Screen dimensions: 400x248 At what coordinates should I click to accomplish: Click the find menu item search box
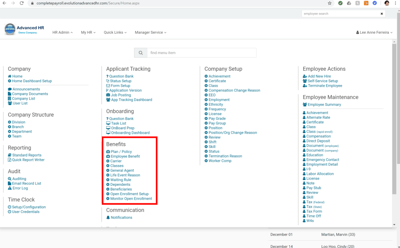coord(201,53)
